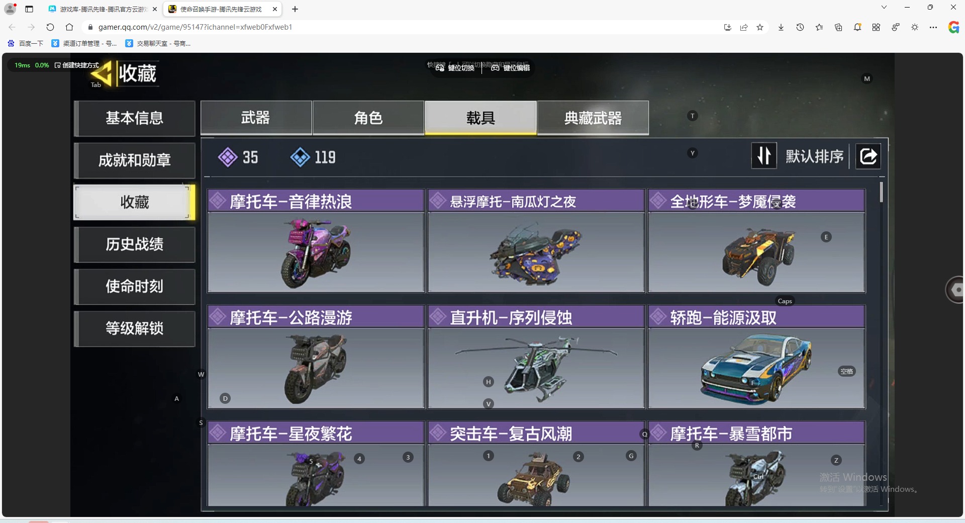Viewport: 965px width, 523px height.
Task: Switch to the 游戏库-腾讯先锋 browser tab
Action: point(103,9)
